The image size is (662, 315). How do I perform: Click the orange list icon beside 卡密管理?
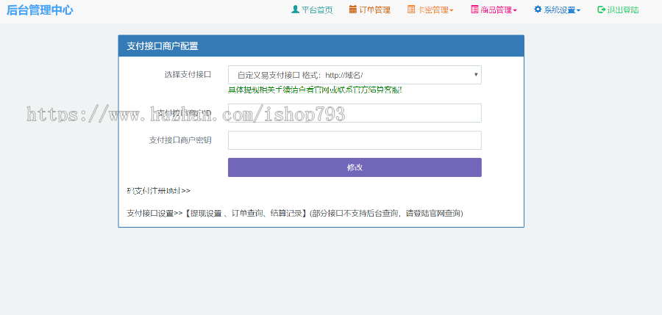(x=411, y=10)
